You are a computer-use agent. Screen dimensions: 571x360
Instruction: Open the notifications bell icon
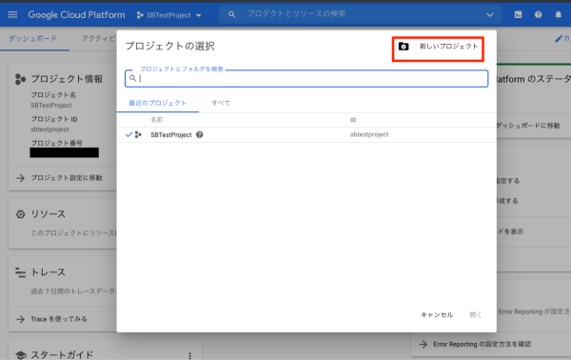pyautogui.click(x=559, y=14)
